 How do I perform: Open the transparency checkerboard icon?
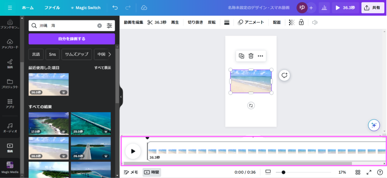pos(292,22)
